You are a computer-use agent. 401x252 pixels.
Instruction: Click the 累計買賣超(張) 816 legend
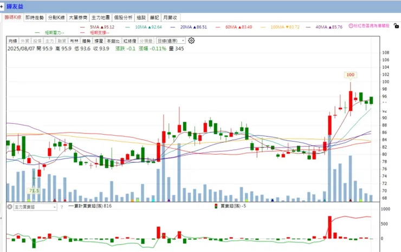point(90,206)
